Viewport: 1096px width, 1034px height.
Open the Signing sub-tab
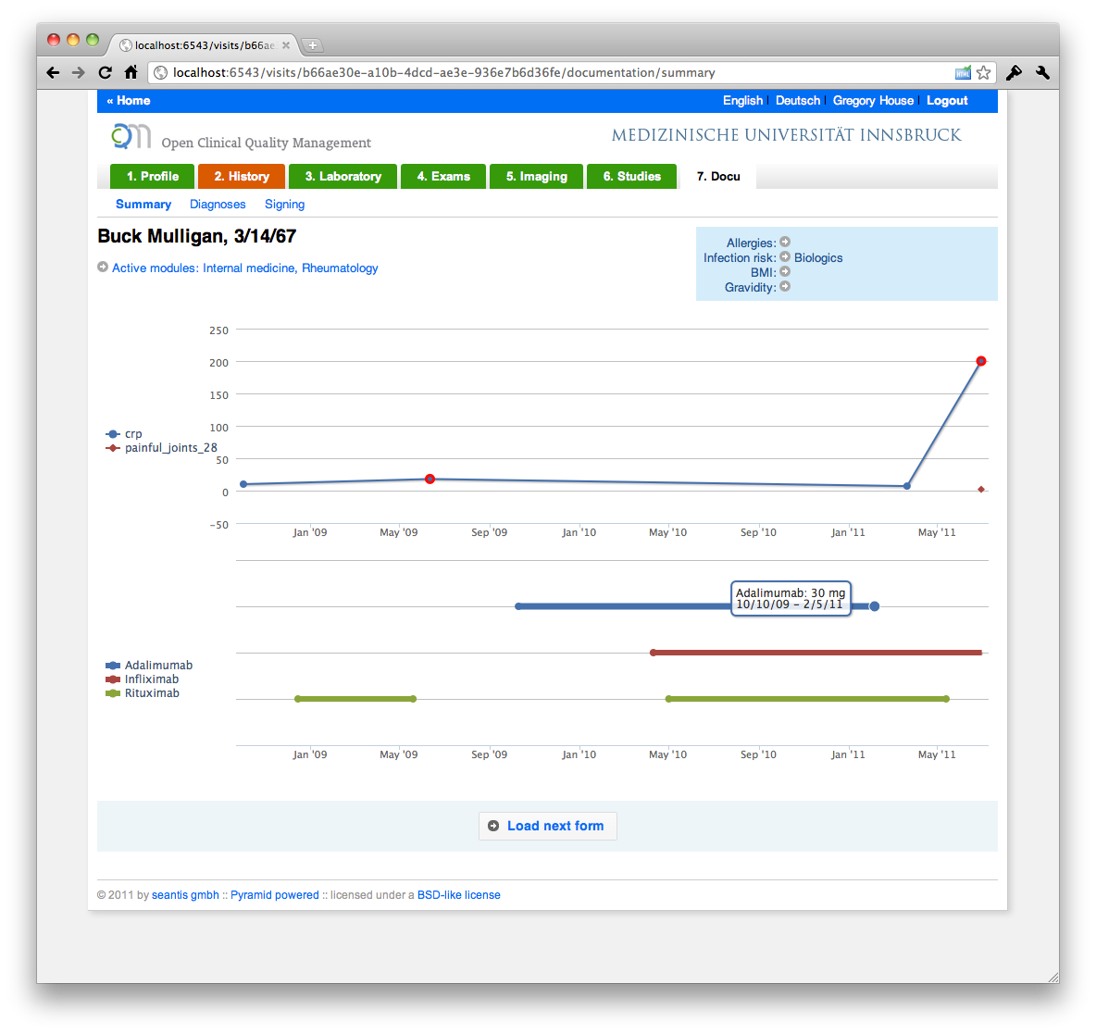[x=284, y=205]
